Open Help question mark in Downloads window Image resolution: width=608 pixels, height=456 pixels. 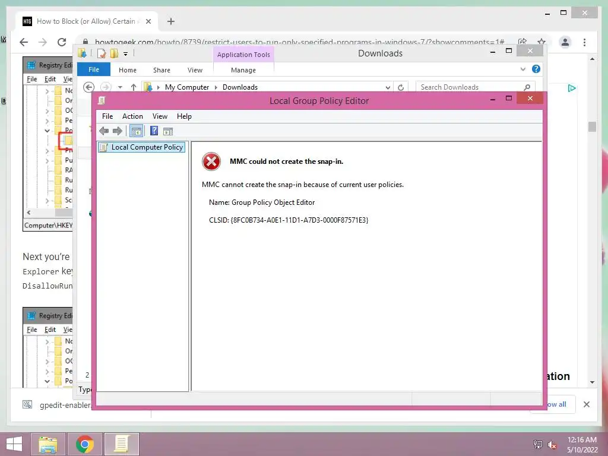coord(536,69)
